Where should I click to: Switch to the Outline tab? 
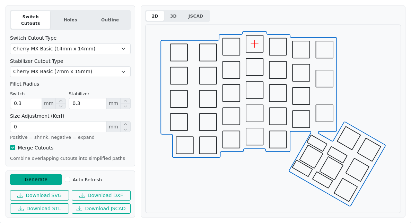pyautogui.click(x=110, y=20)
